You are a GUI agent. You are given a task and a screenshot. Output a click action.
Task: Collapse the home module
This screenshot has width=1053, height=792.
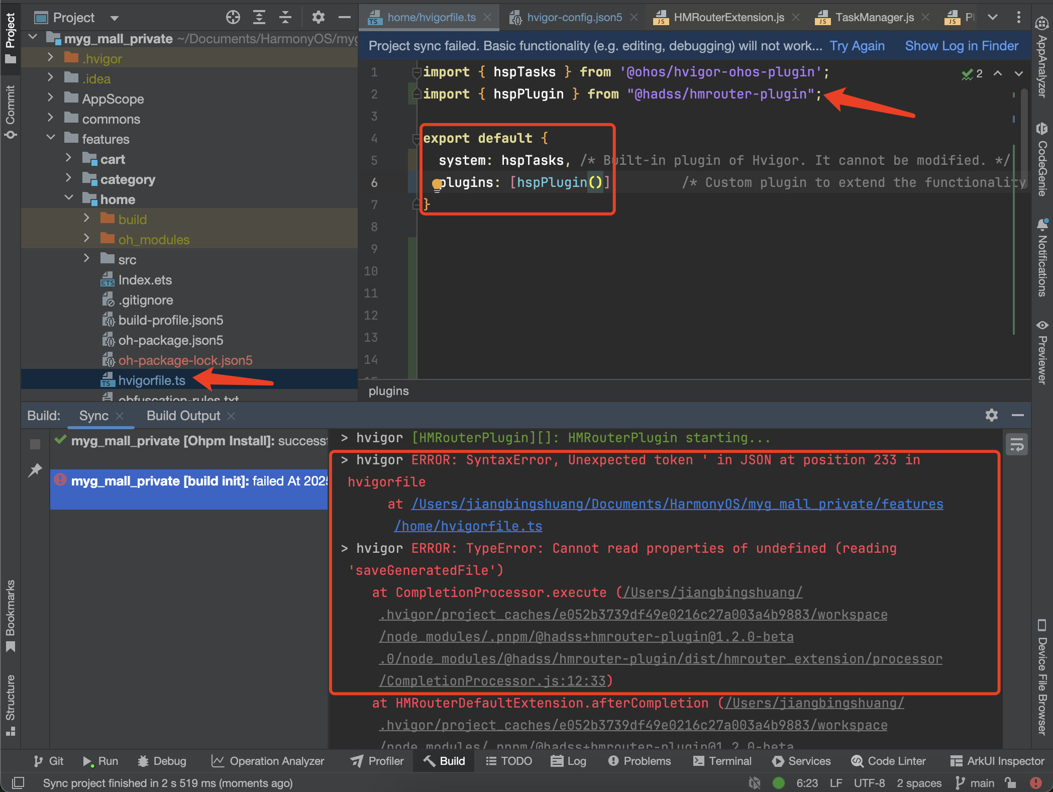pos(68,198)
